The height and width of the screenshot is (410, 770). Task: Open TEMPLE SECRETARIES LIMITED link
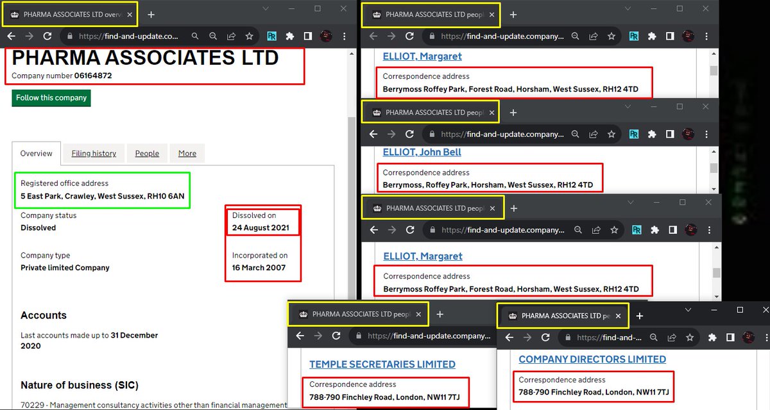point(382,364)
